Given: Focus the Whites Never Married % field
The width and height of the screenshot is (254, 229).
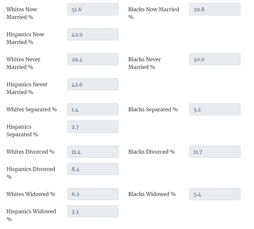Looking at the screenshot, I should coord(93,59).
